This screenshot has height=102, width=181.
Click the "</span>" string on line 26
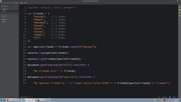162,83
